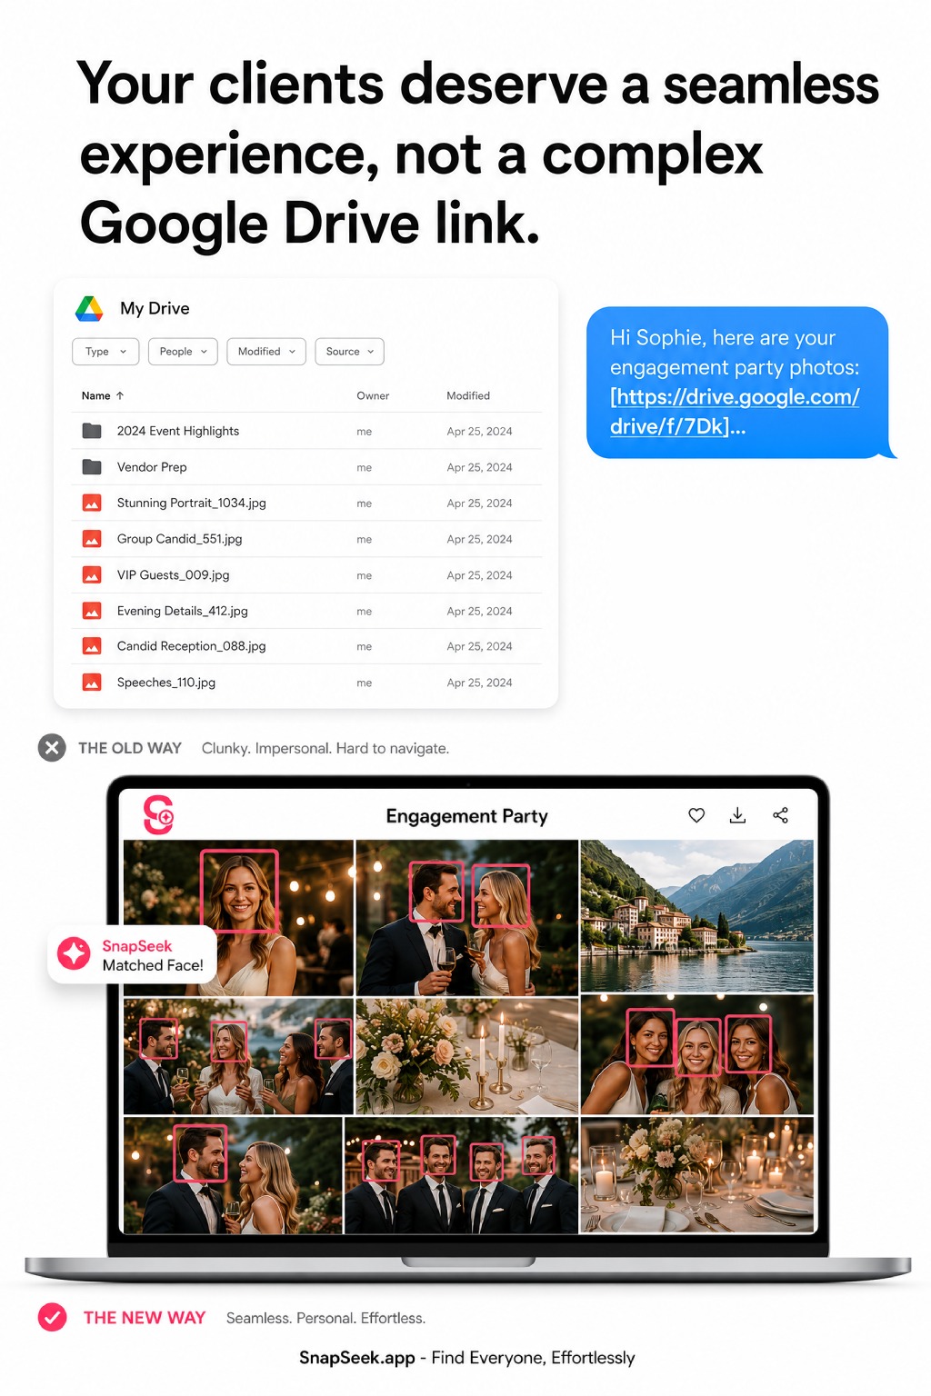This screenshot has height=1396, width=931.
Task: Click the Owner column header
Action: (x=373, y=396)
